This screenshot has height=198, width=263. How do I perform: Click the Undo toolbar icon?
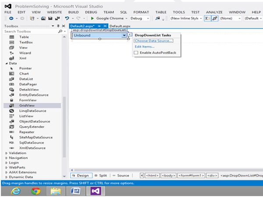coord(67,18)
